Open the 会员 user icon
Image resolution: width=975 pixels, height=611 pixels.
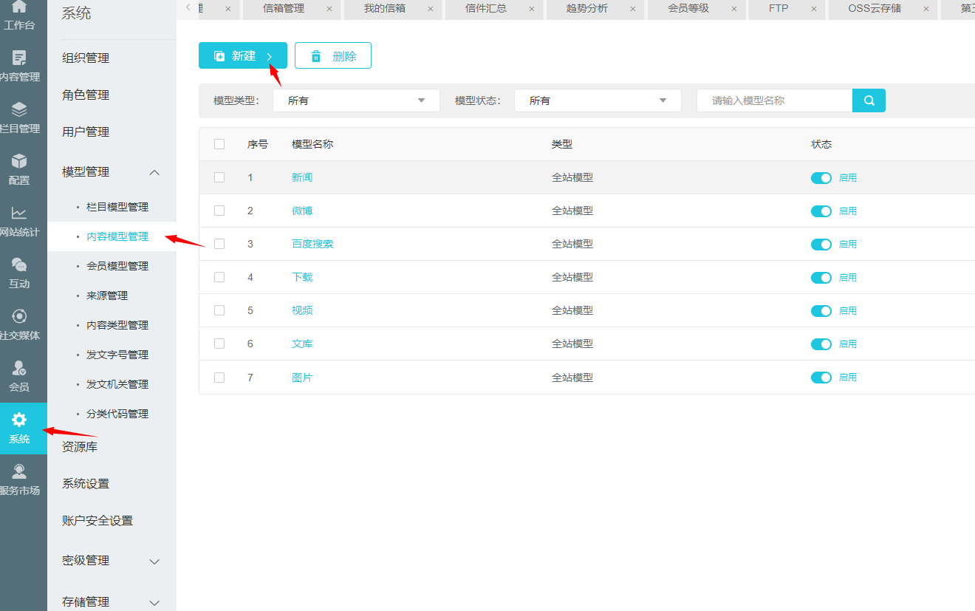click(x=19, y=369)
